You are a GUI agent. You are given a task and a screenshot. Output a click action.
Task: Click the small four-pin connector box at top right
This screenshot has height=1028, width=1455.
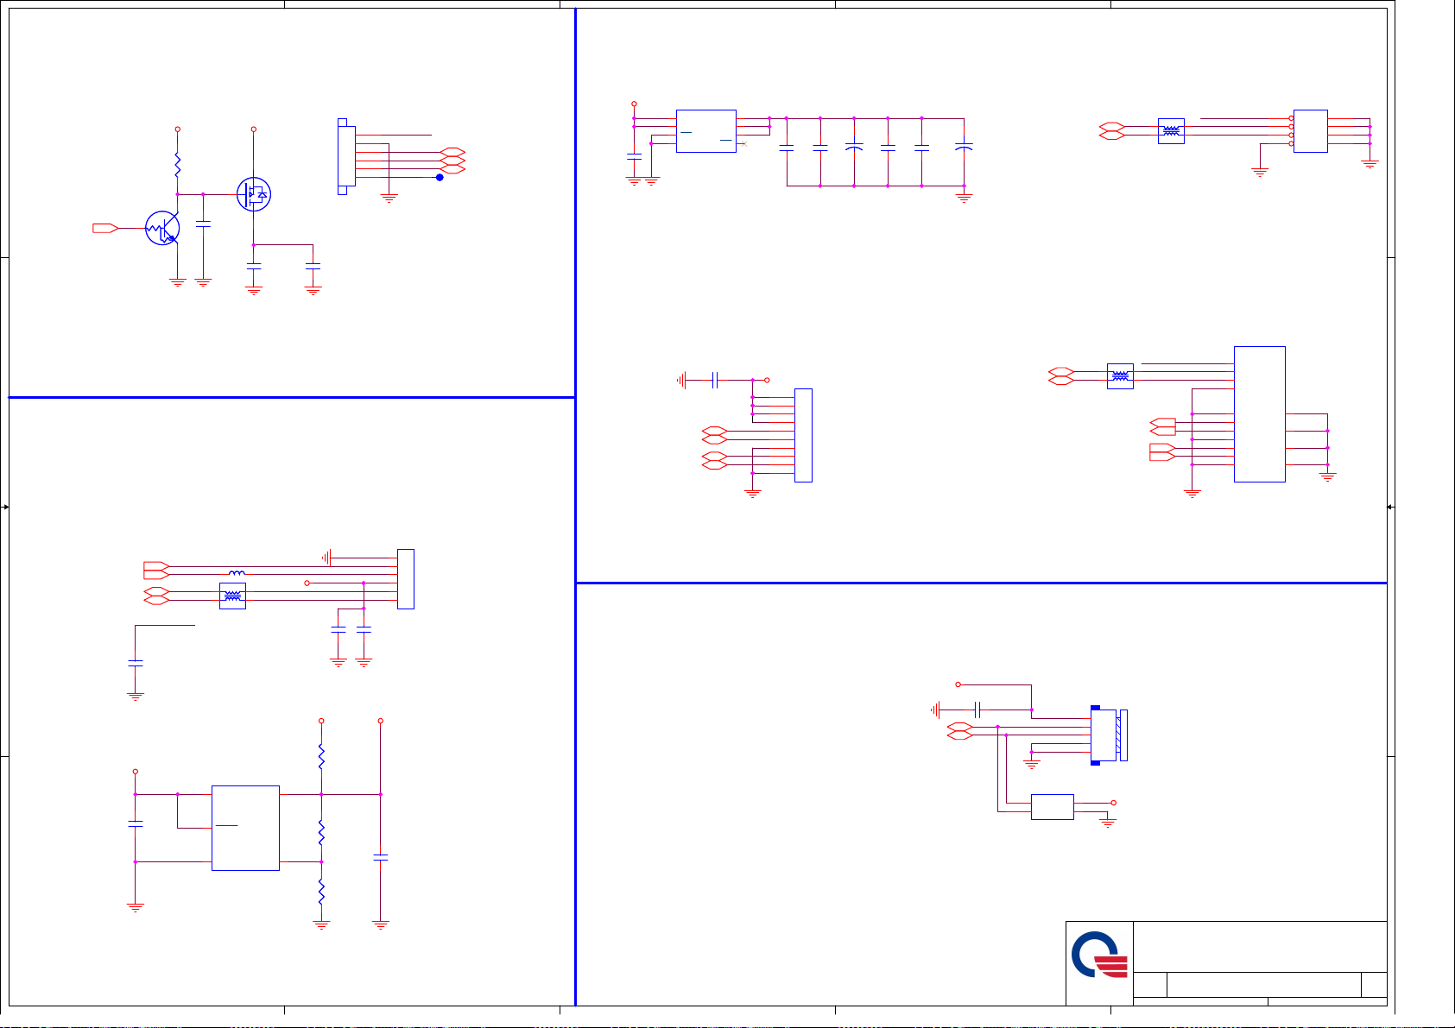click(1310, 131)
